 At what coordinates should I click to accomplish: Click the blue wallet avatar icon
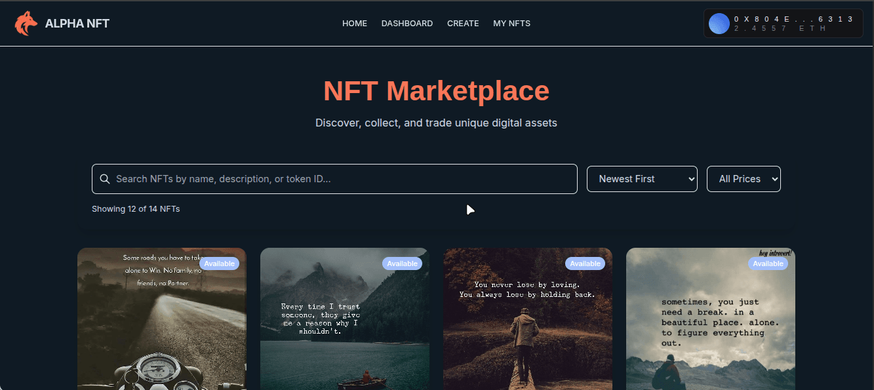(719, 24)
